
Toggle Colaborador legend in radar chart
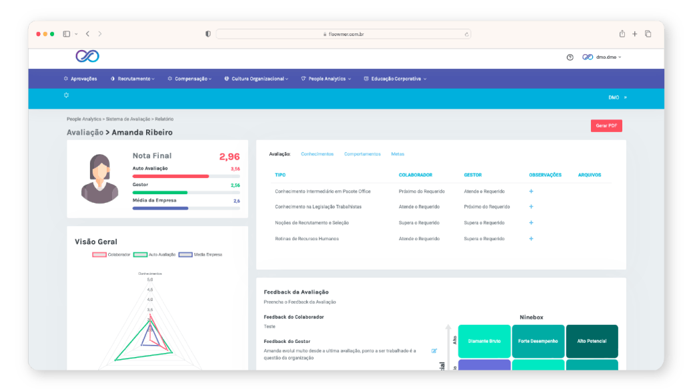[x=111, y=254]
